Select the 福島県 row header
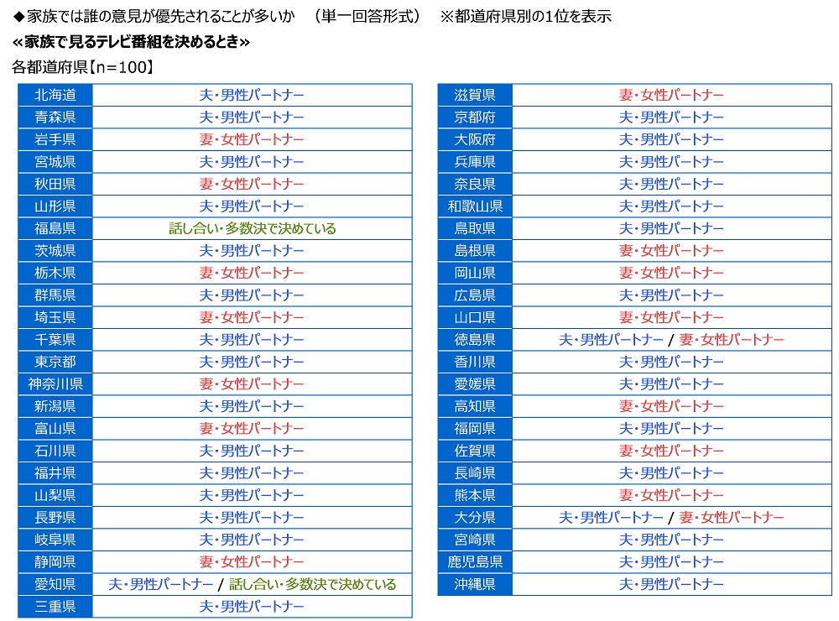Viewport: 839px width, 621px height. tap(55, 228)
